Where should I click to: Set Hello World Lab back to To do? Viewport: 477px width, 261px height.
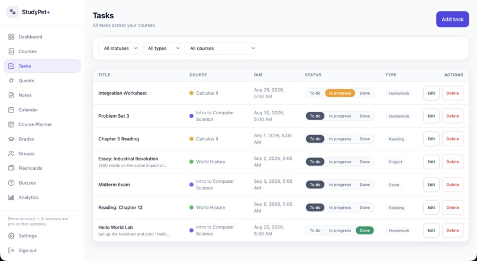click(315, 230)
